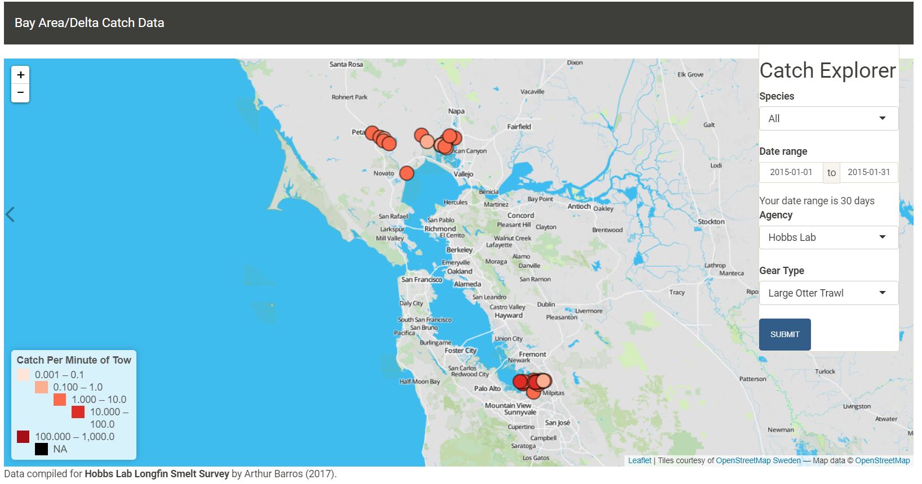Image resolution: width=922 pixels, height=484 pixels.
Task: Open the Leaflet attribution link
Action: pos(640,460)
